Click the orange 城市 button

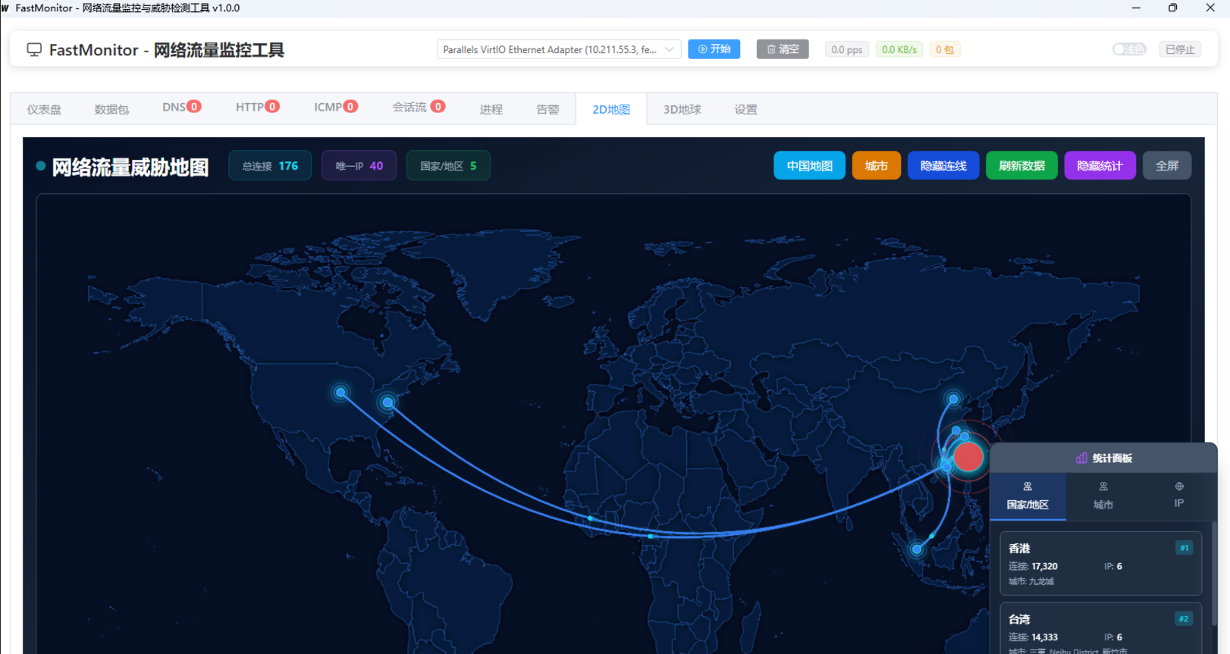[x=877, y=166]
